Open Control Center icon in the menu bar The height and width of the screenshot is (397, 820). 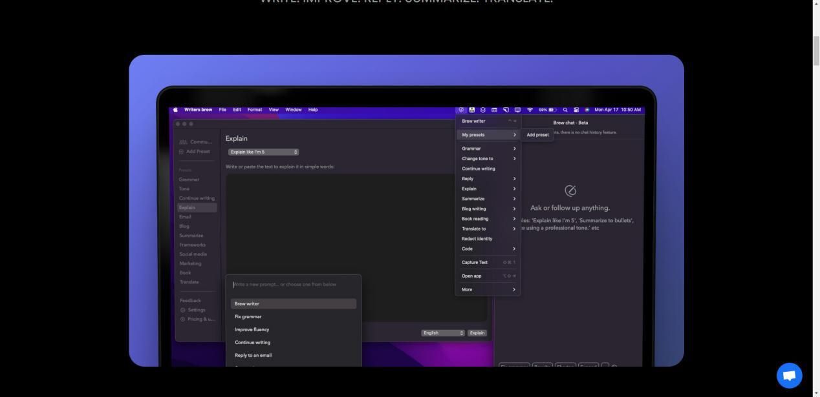pos(576,110)
